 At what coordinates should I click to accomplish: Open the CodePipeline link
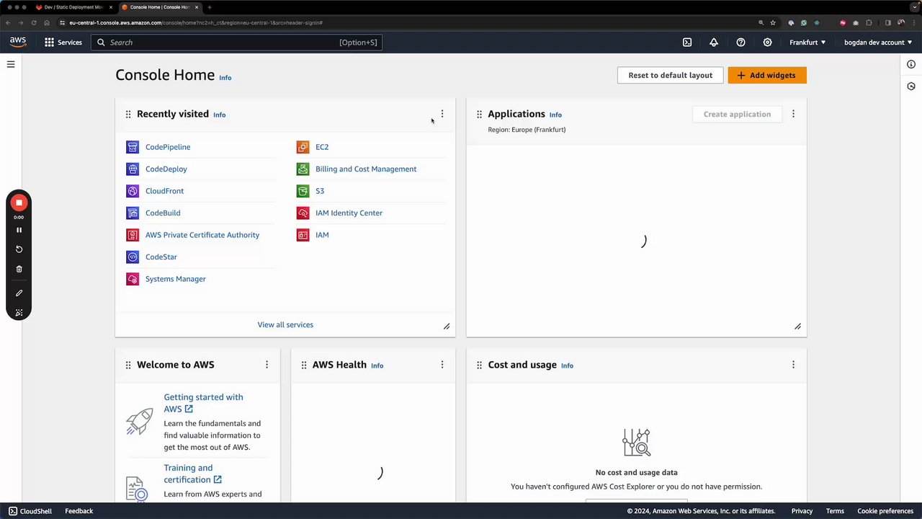pos(168,147)
